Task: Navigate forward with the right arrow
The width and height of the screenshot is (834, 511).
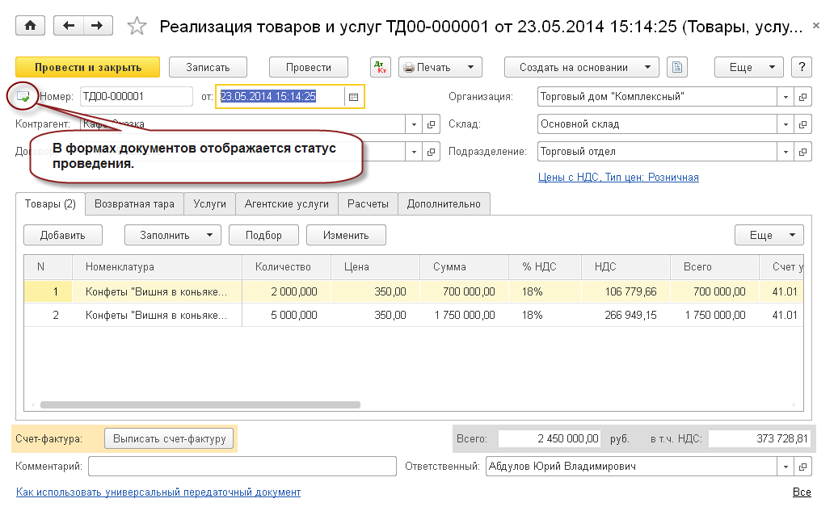Action: click(98, 26)
